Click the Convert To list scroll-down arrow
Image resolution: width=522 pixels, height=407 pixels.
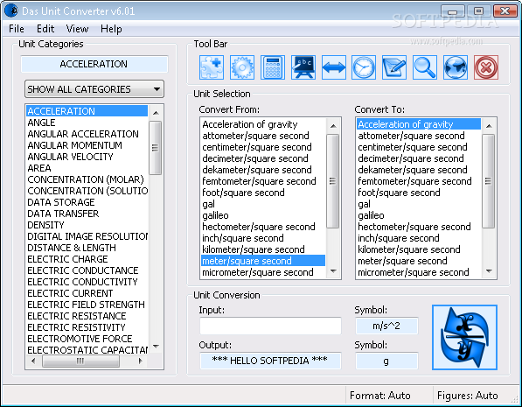(x=489, y=271)
